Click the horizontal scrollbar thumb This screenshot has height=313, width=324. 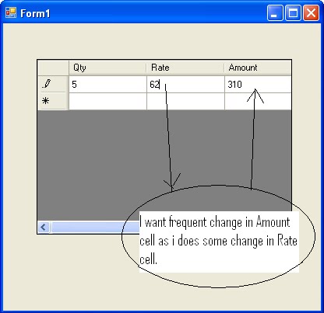(95, 228)
